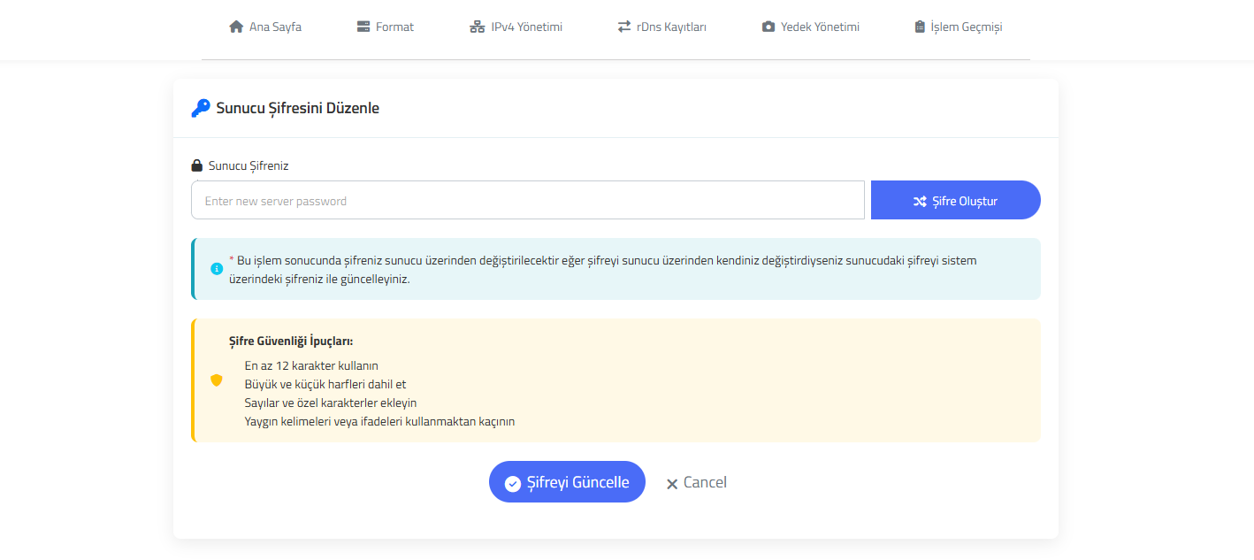The height and width of the screenshot is (560, 1254).
Task: Click the yellow shield icon
Action: (x=217, y=380)
